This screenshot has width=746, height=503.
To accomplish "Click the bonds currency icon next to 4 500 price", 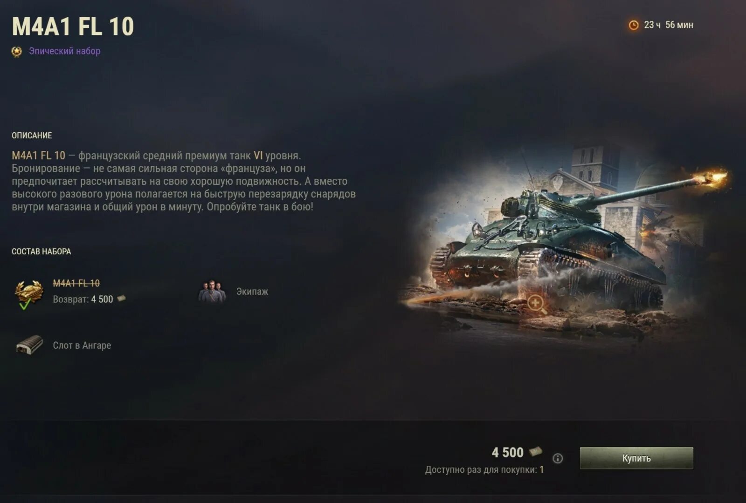I will (x=536, y=451).
